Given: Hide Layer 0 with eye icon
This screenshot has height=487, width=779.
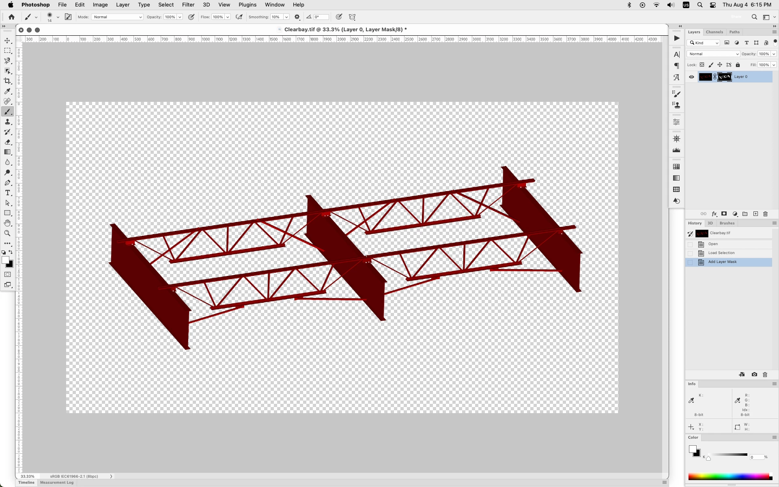Looking at the screenshot, I should (x=691, y=77).
